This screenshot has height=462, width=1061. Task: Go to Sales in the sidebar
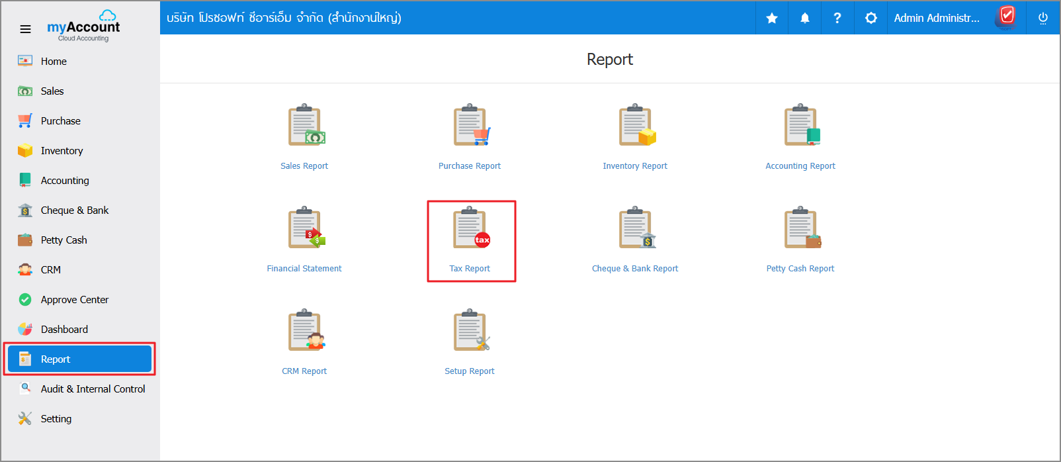pos(52,91)
